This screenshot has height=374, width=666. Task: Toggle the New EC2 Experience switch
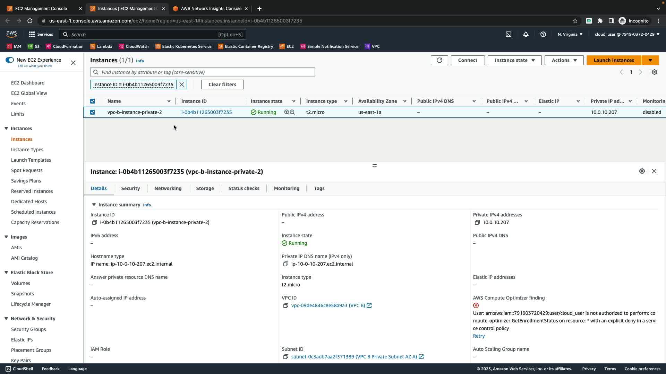click(x=10, y=60)
